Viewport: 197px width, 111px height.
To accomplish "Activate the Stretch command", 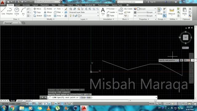I will [x=38, y=16].
